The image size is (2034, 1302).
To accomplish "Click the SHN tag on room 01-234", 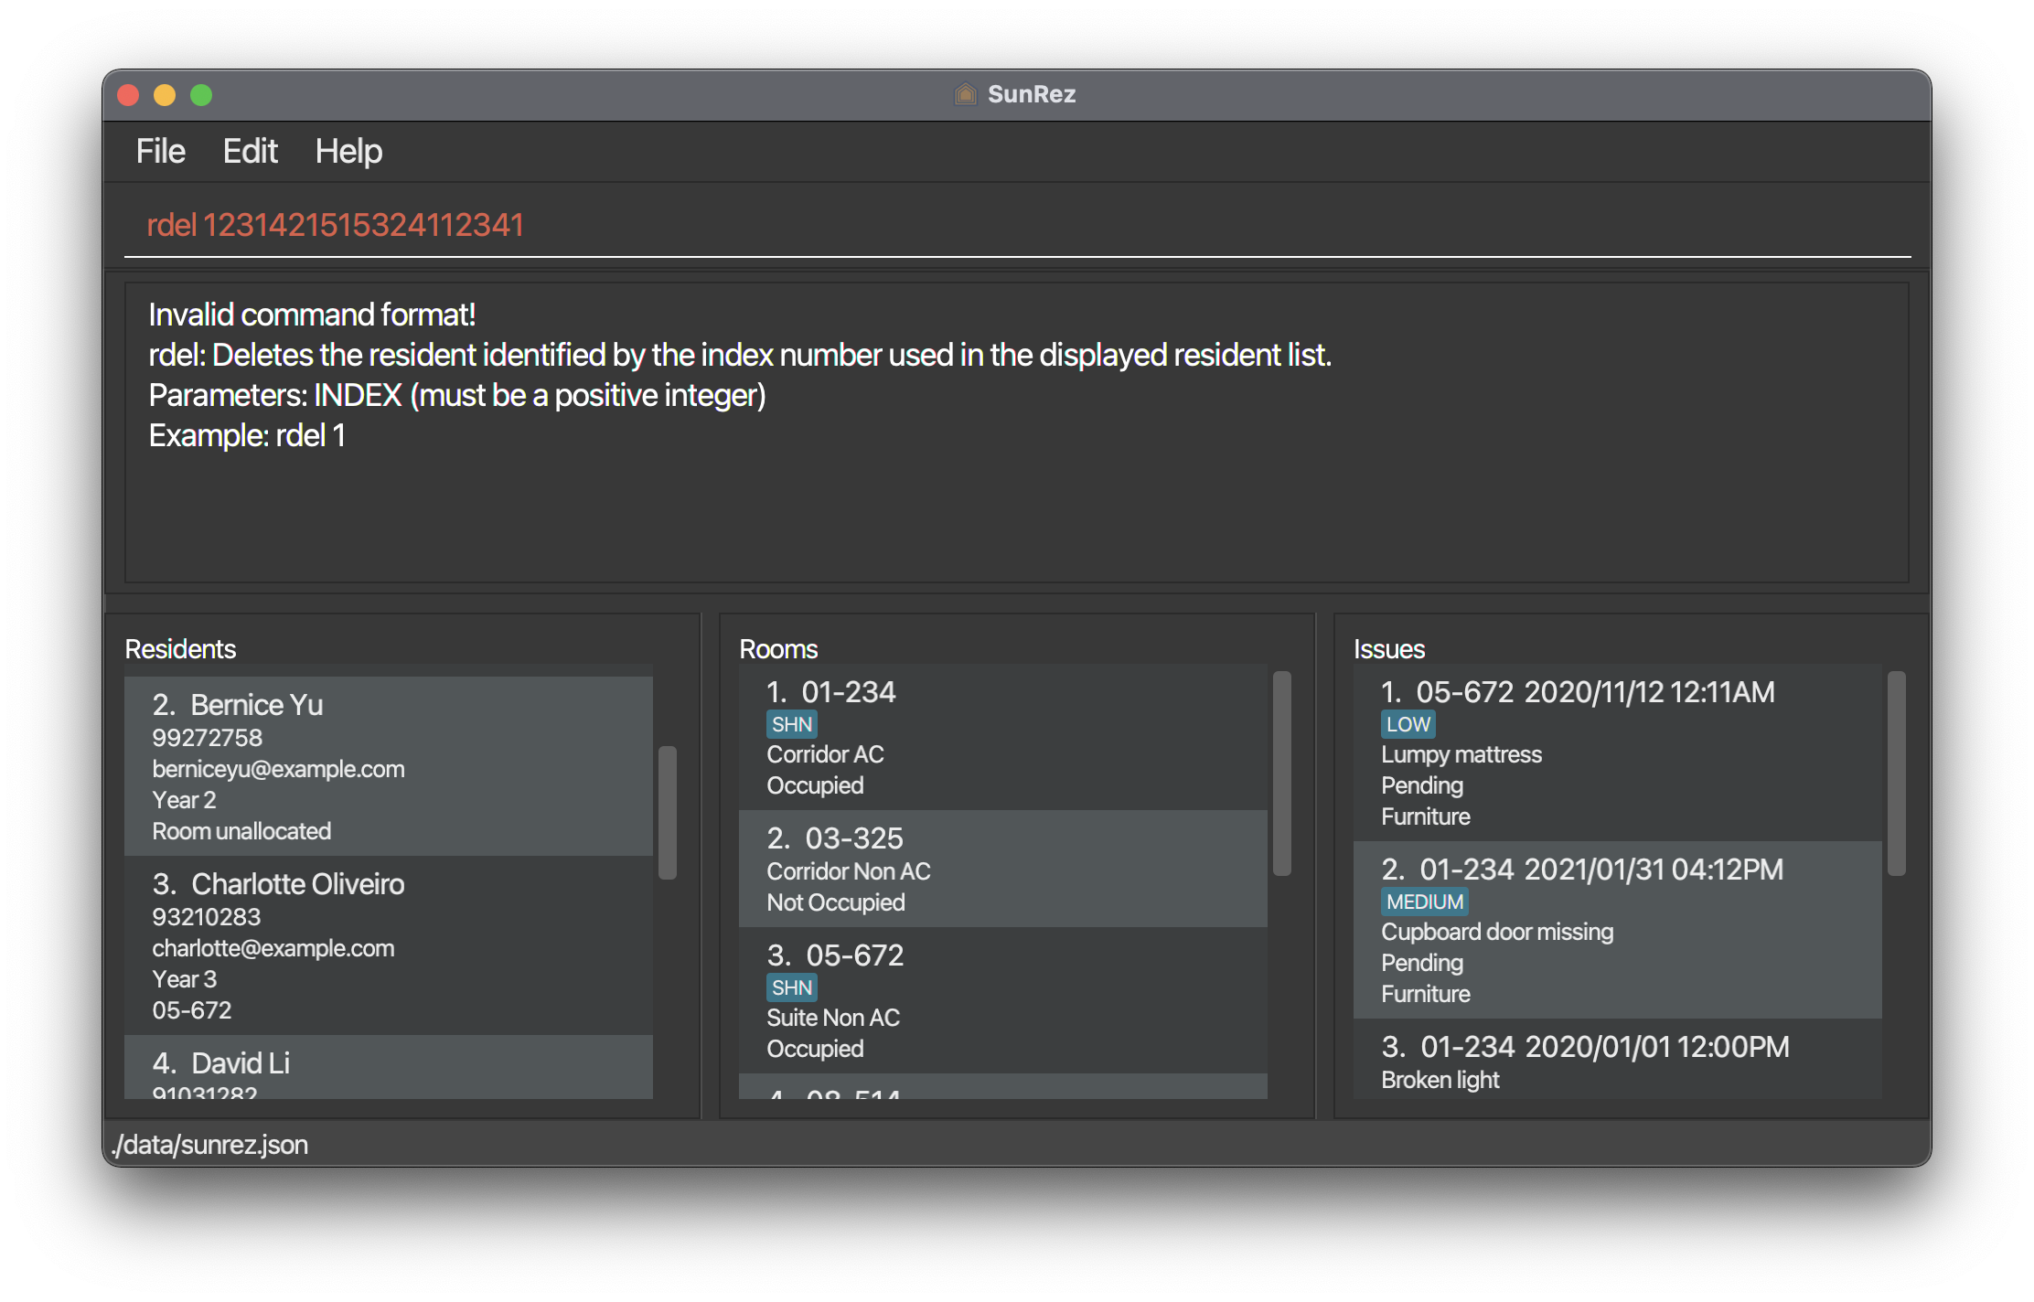I will (791, 724).
